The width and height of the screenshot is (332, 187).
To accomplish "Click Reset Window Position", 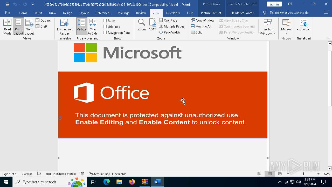I will point(237,32).
